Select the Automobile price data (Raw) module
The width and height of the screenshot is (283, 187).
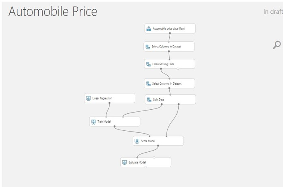point(169,29)
